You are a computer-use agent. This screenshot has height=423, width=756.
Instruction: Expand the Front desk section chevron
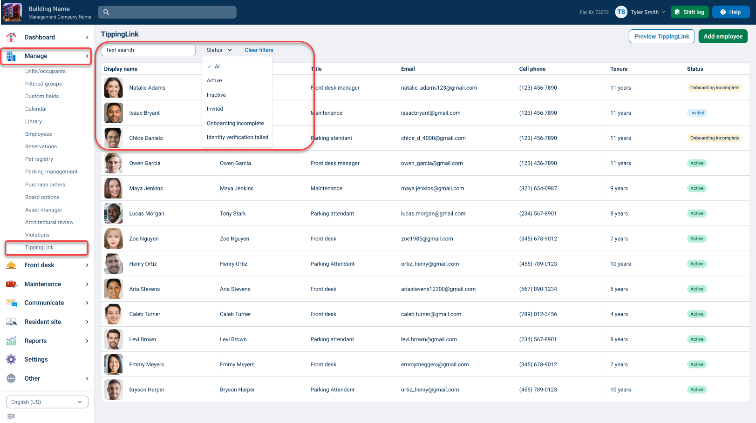pyautogui.click(x=87, y=265)
